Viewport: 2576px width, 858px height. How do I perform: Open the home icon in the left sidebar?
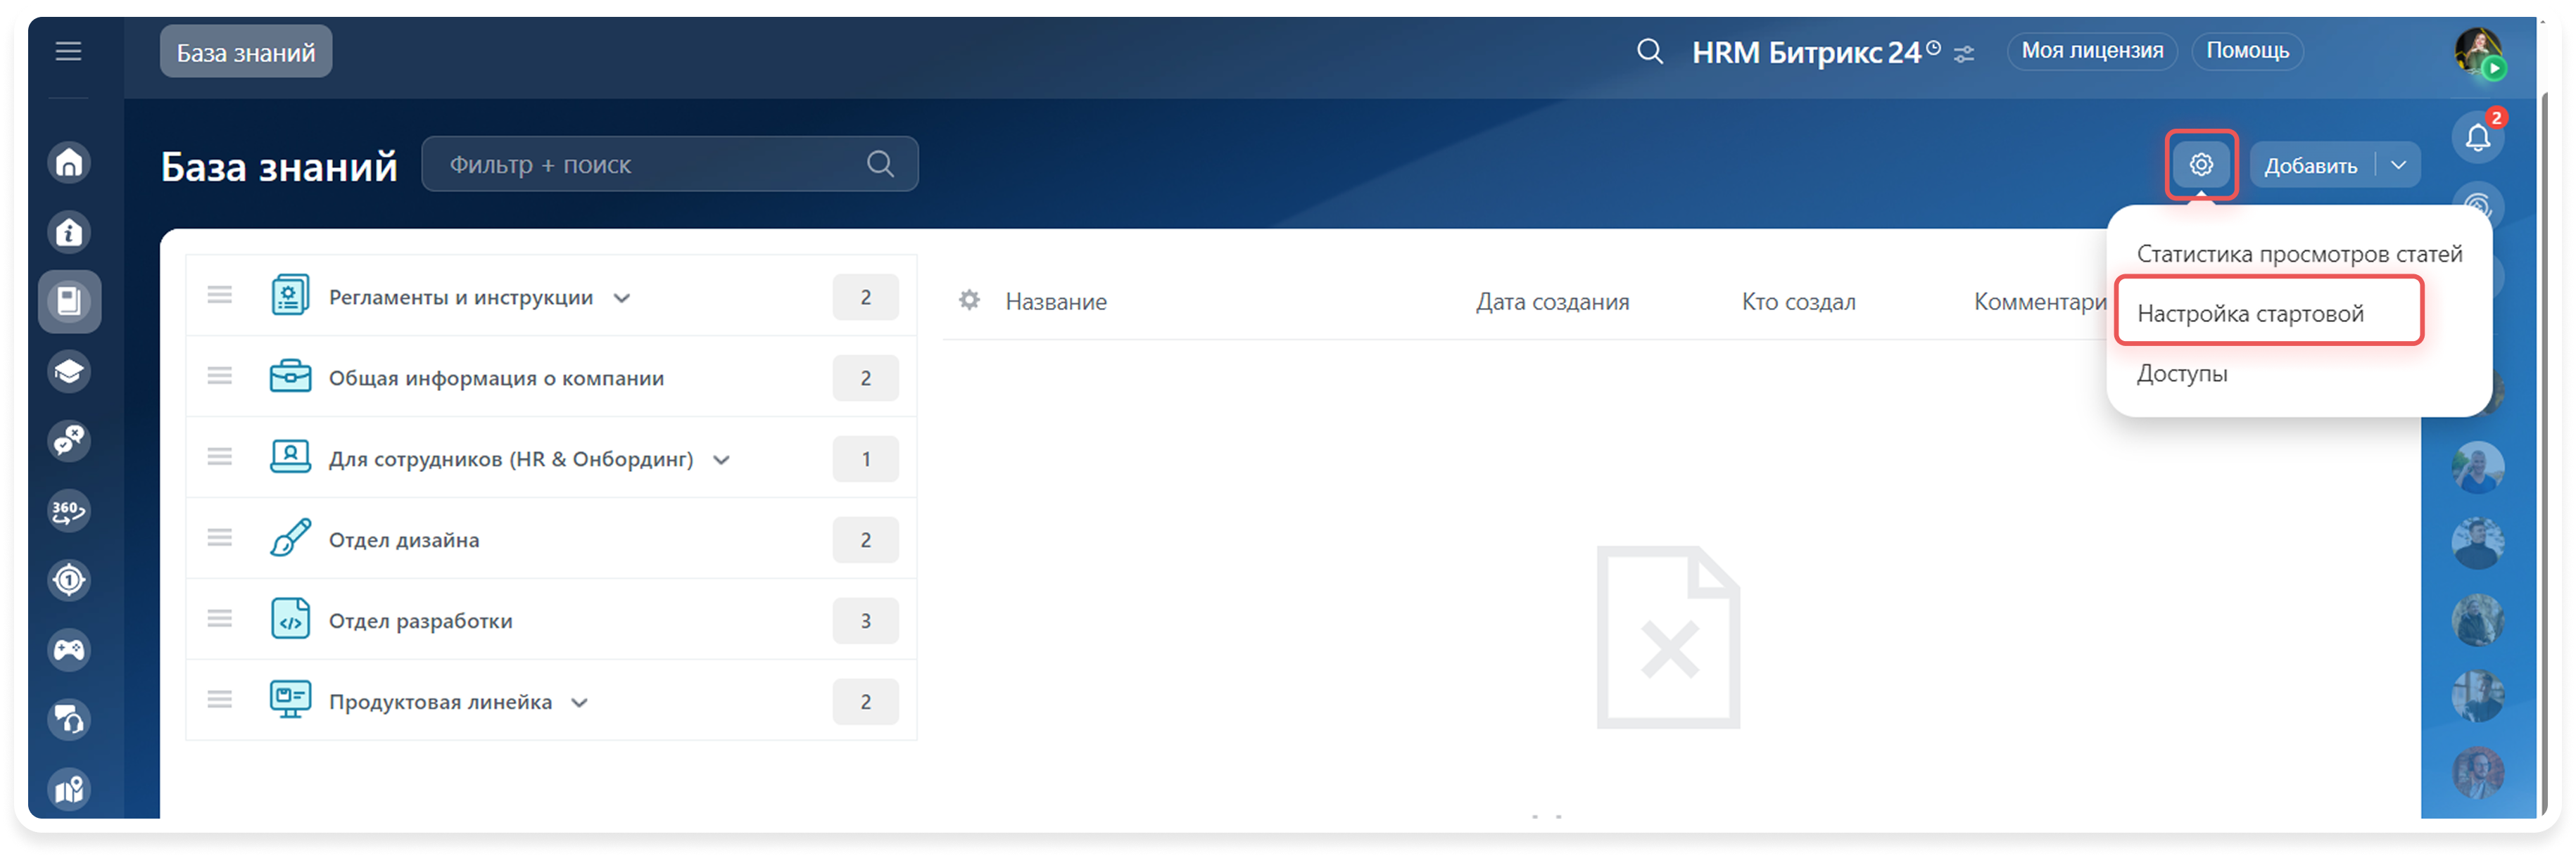tap(68, 161)
